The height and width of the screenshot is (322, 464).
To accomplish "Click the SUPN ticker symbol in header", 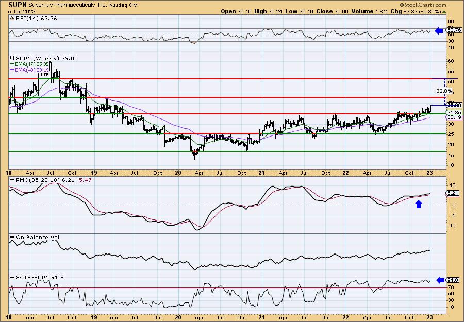I will [18, 5].
